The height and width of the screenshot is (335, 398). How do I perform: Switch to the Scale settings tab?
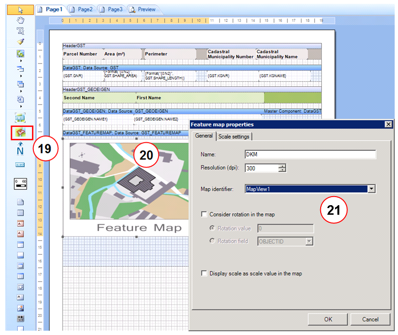tap(235, 136)
